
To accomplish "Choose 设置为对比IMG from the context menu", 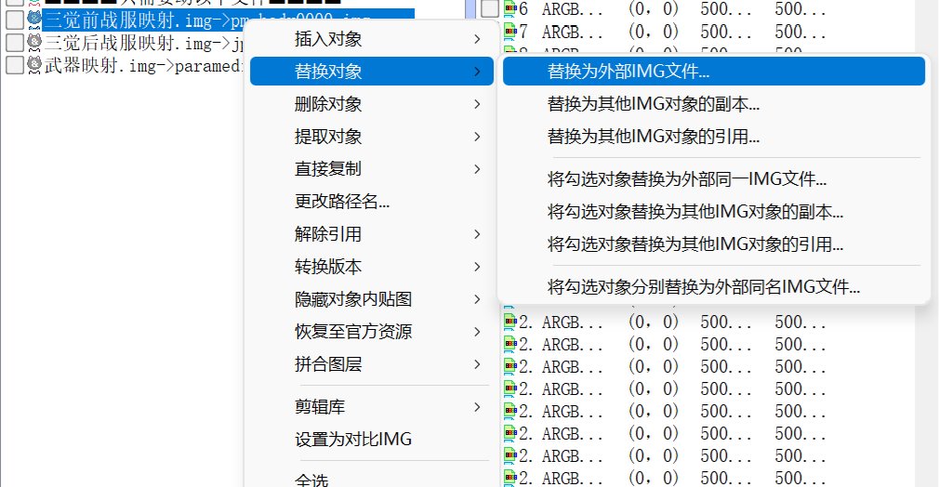I will (352, 439).
